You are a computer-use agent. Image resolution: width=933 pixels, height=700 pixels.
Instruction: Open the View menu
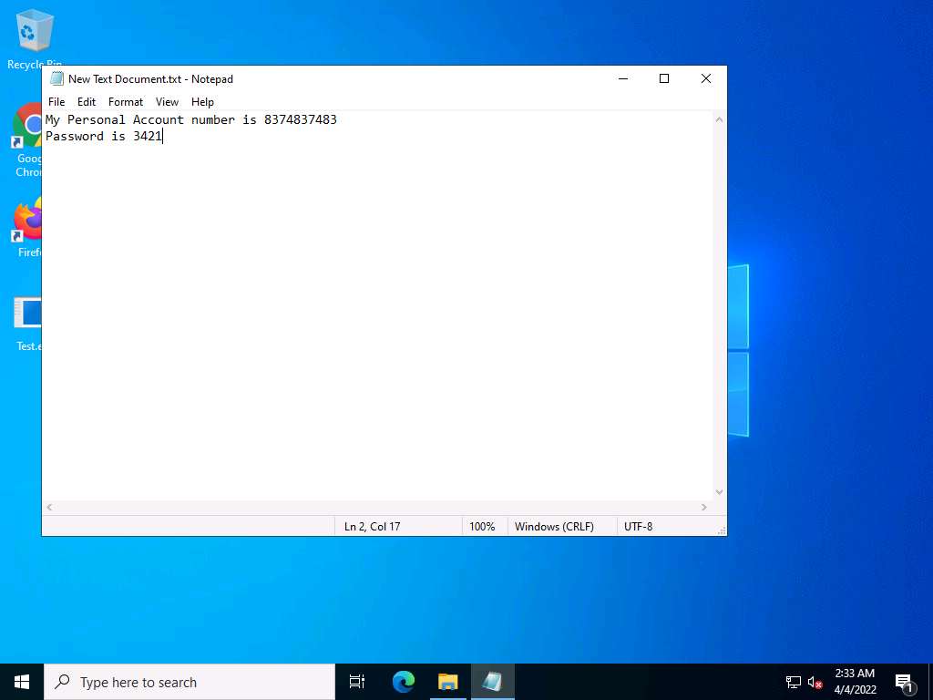coord(167,102)
